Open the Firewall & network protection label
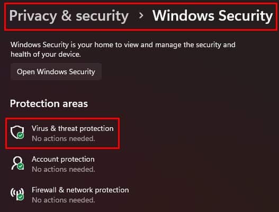The width and height of the screenshot is (279, 212). tap(80, 190)
